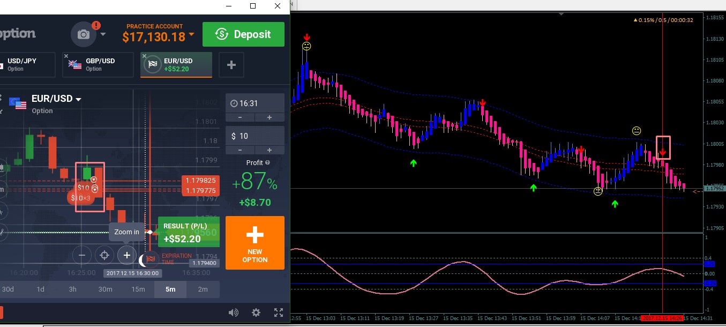Add new asset tab with plus icon

pos(231,65)
